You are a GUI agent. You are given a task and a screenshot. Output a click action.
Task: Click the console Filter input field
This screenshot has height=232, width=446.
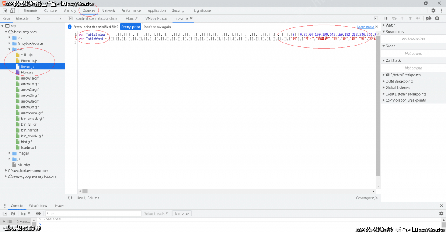tap(93, 214)
